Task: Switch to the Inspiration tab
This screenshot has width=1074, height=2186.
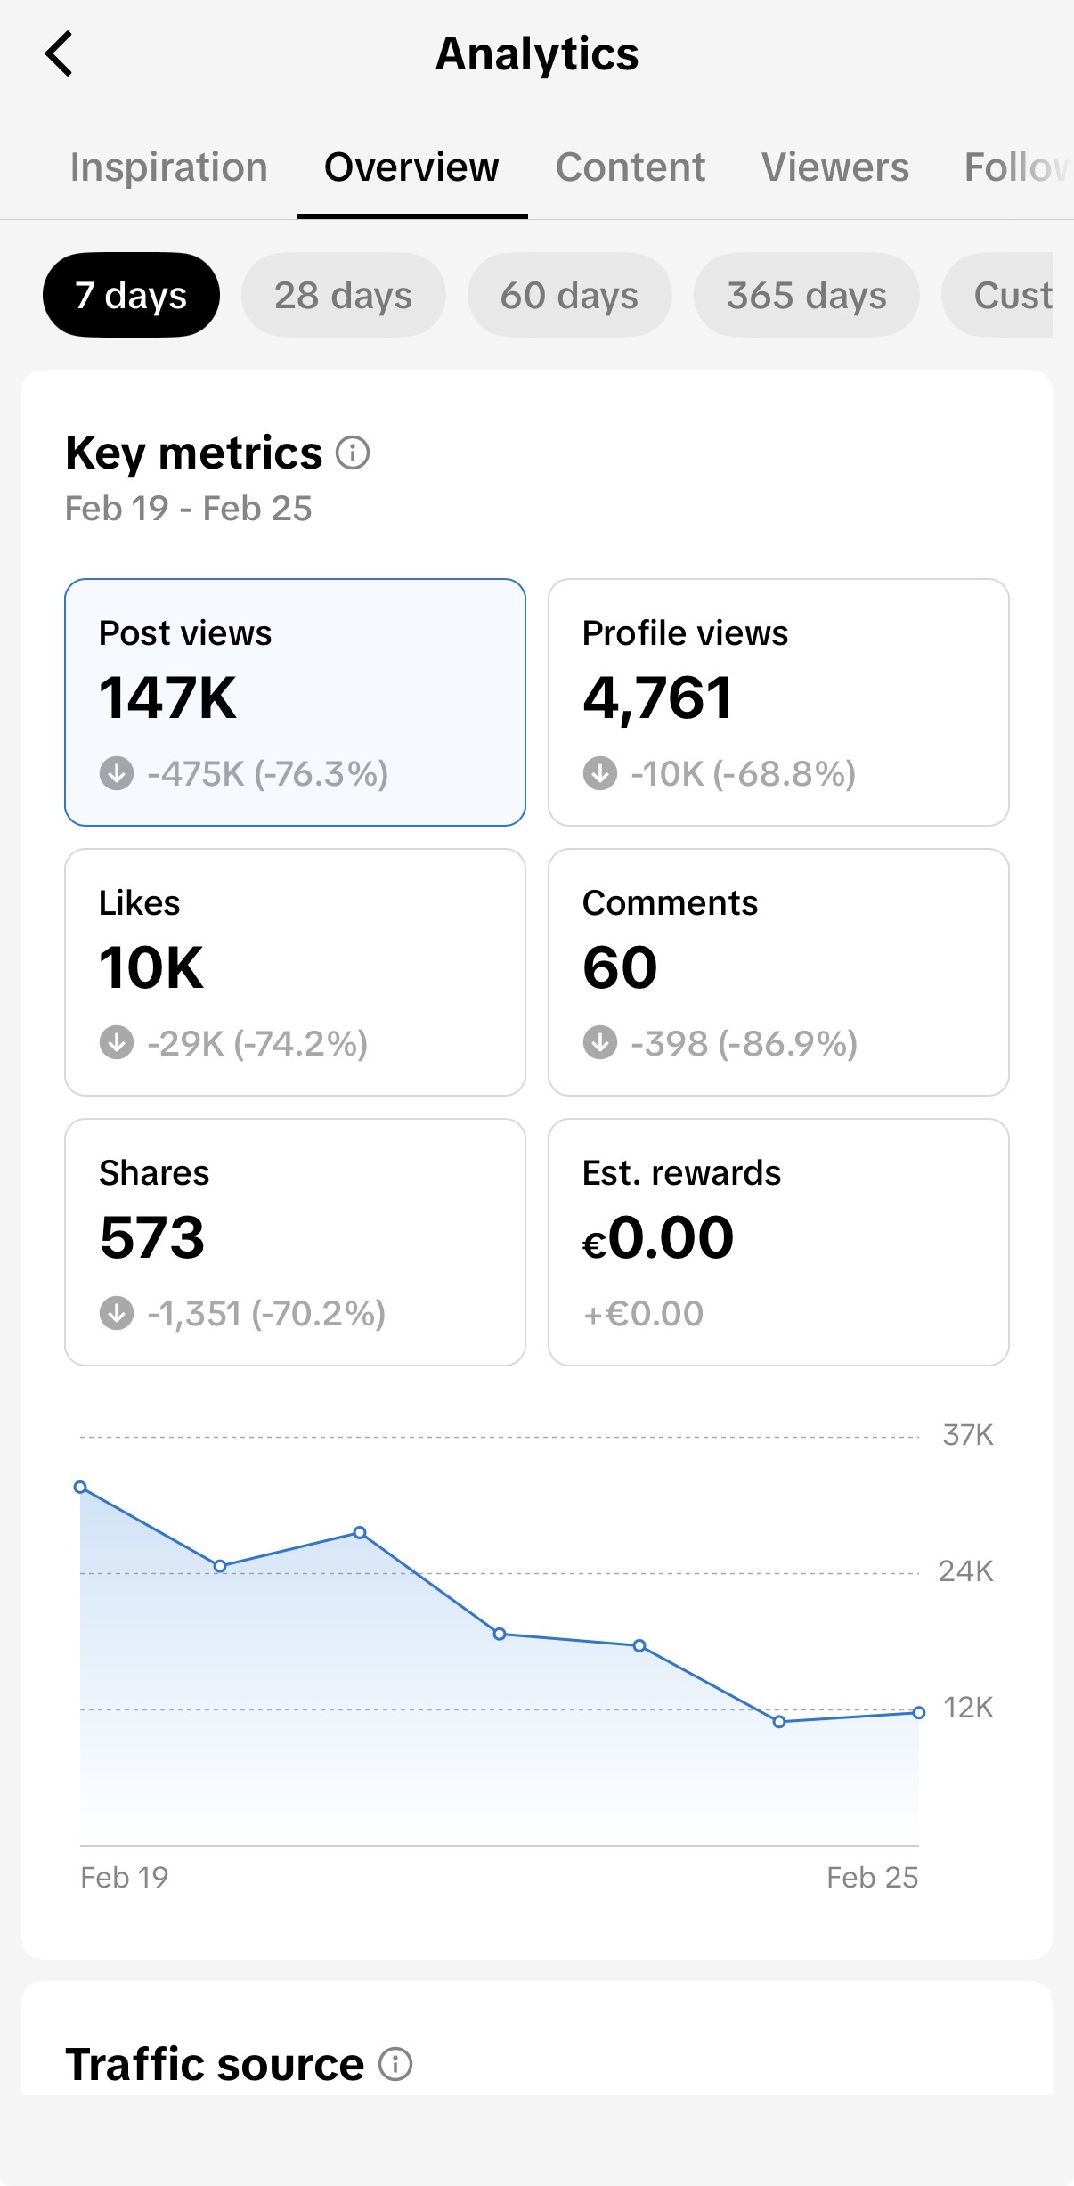Action: (x=169, y=167)
